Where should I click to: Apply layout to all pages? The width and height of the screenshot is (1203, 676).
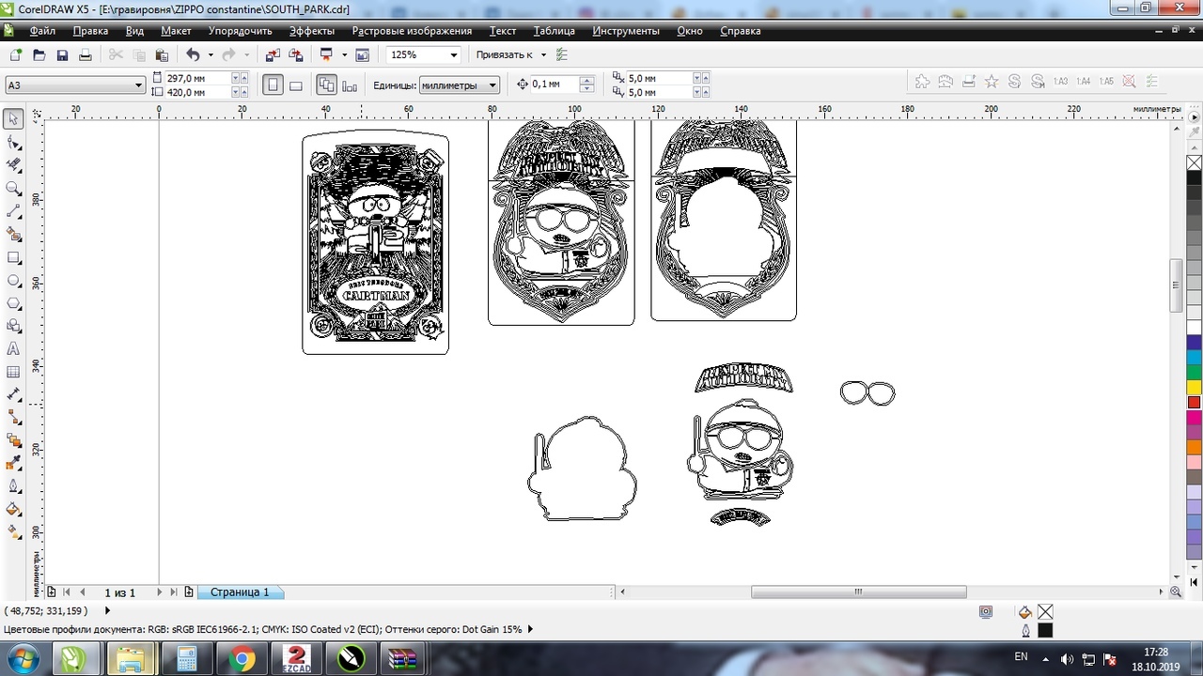click(326, 85)
